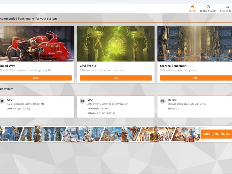Click the Home house icon
This screenshot has width=232, height=174.
pyautogui.click(x=192, y=6)
